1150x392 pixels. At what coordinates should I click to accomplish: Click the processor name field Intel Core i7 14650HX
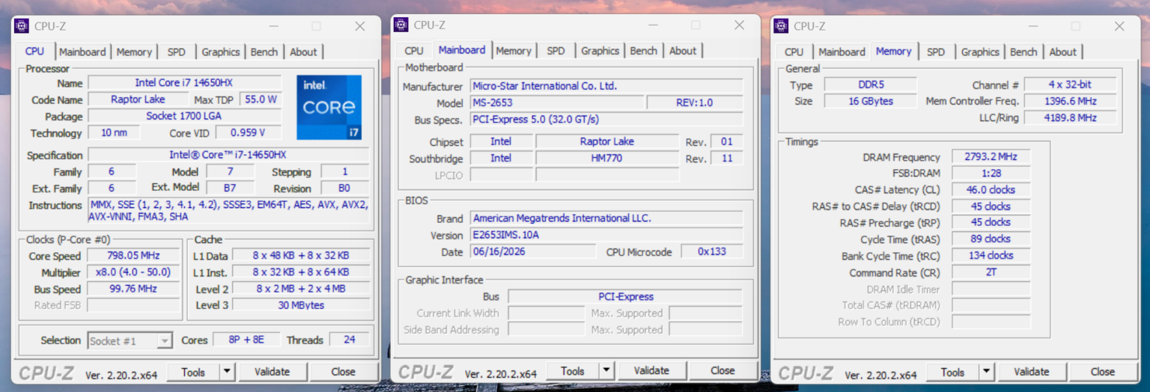tap(184, 82)
